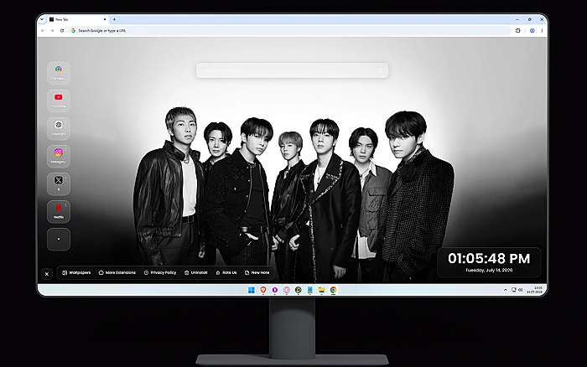The height and width of the screenshot is (367, 587).
Task: Open the purple play app on taskbar
Action: point(275,290)
